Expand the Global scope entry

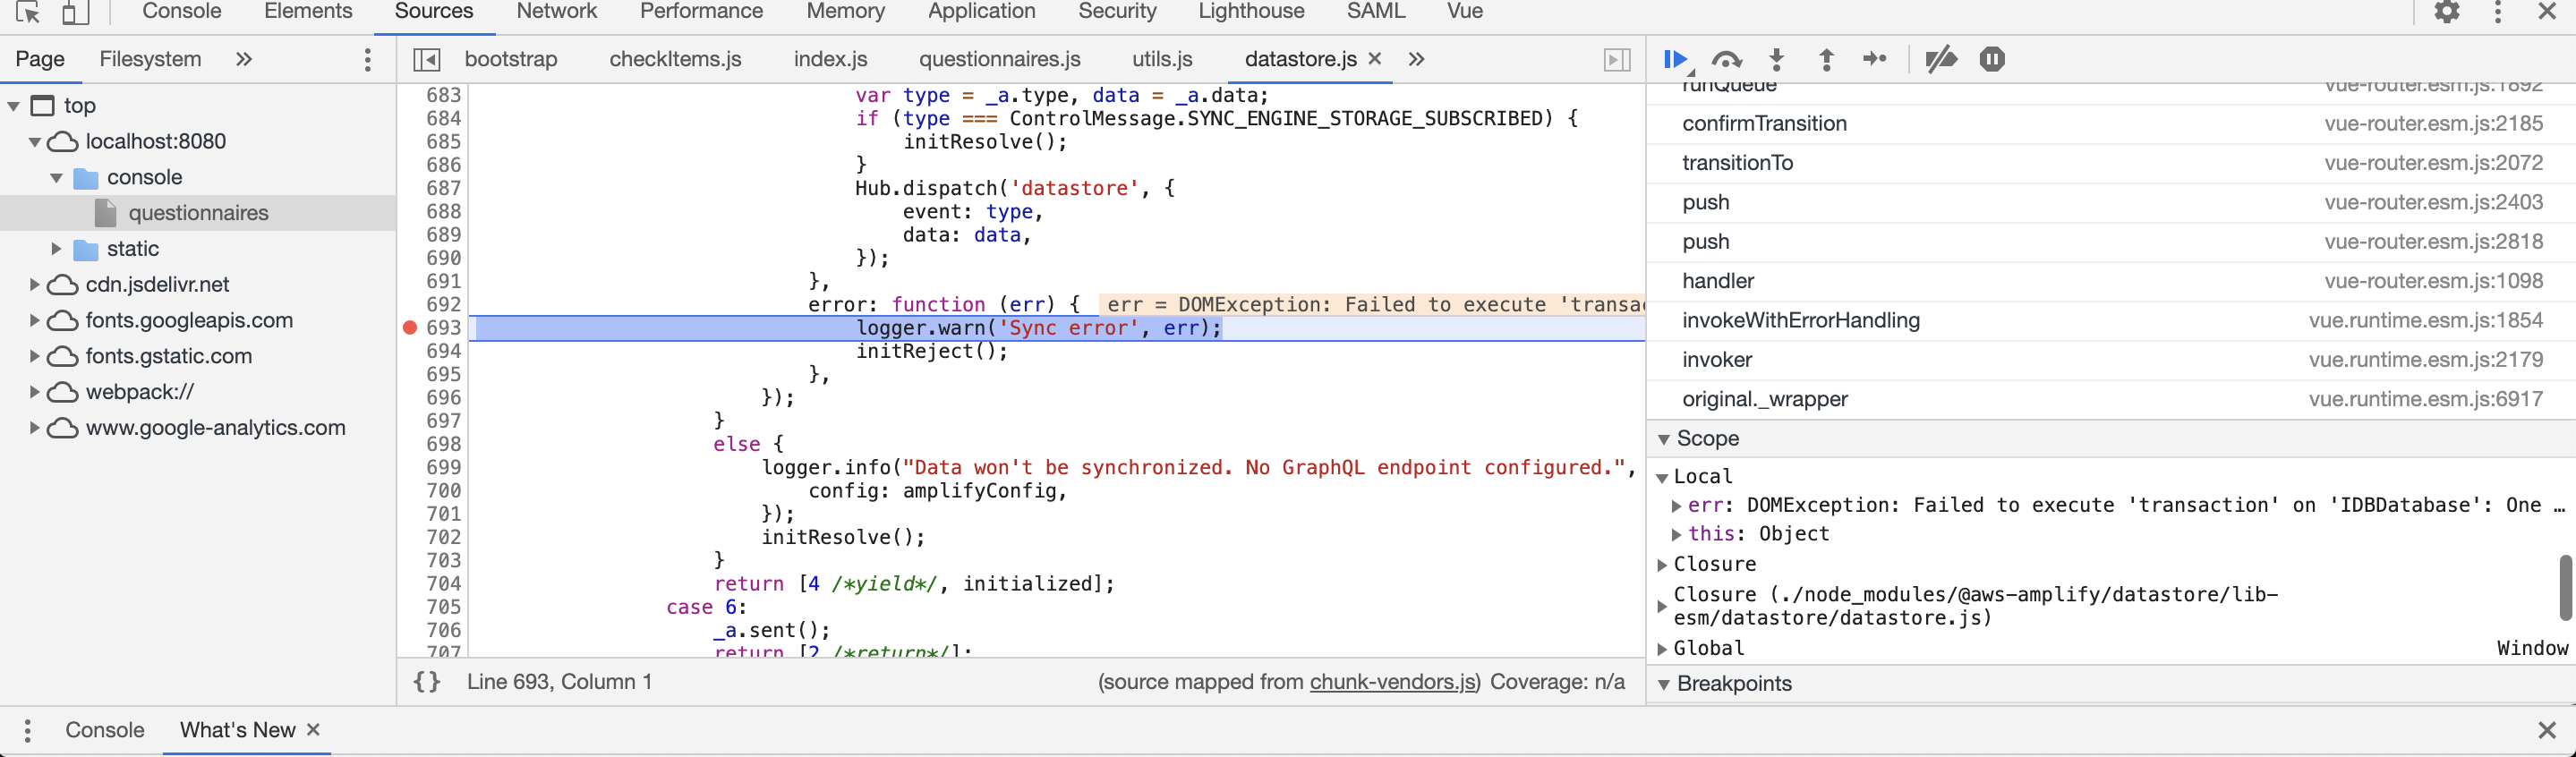(1662, 649)
